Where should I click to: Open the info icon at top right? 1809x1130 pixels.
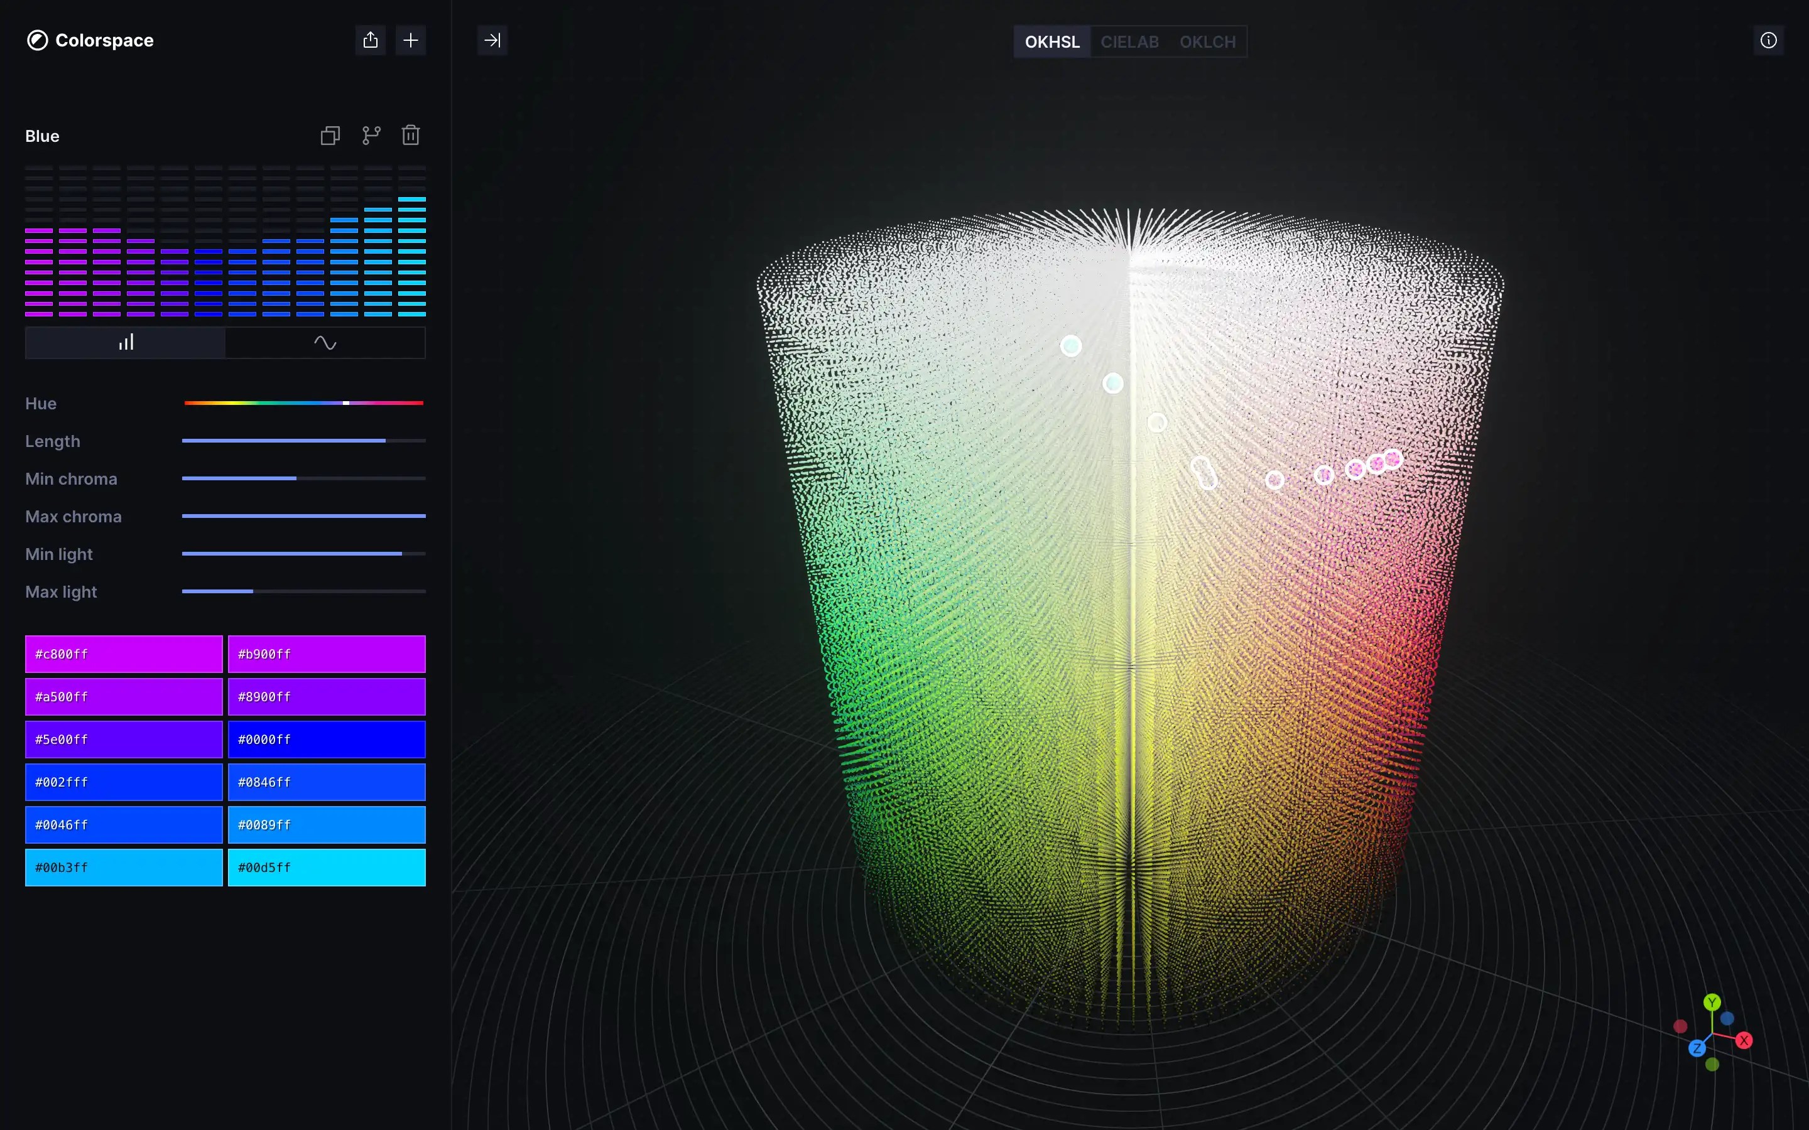[x=1768, y=40]
